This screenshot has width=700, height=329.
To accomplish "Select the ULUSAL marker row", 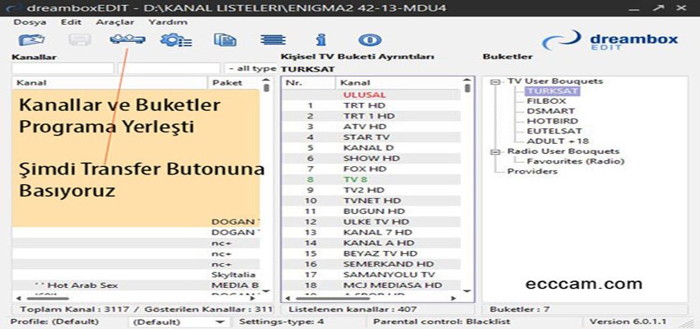I will click(371, 95).
